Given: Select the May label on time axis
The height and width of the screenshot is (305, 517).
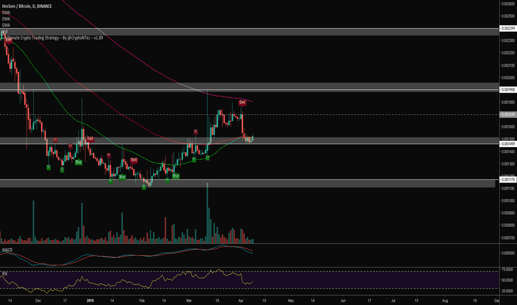Looking at the screenshot, I should 291,301.
